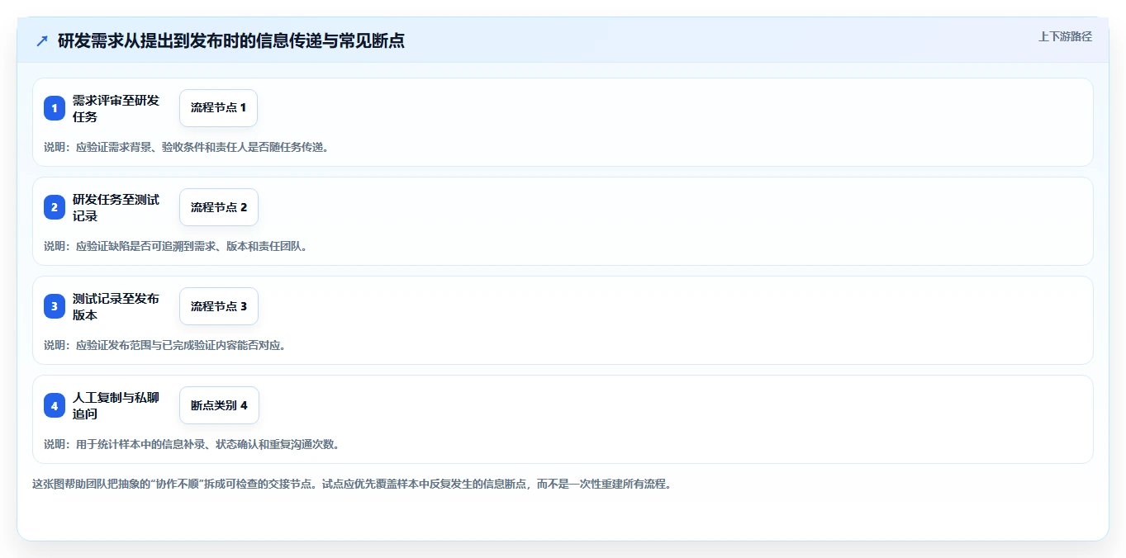This screenshot has width=1126, height=558.
Task: Click the description about 需求背景、验收条件和责任人
Action: point(186,147)
